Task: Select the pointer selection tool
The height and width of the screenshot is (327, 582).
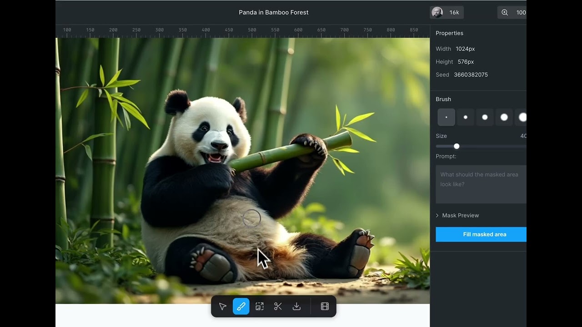Action: click(223, 307)
